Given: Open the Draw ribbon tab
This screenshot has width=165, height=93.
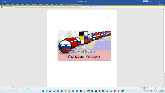Looking at the screenshot, I should point(17,4).
